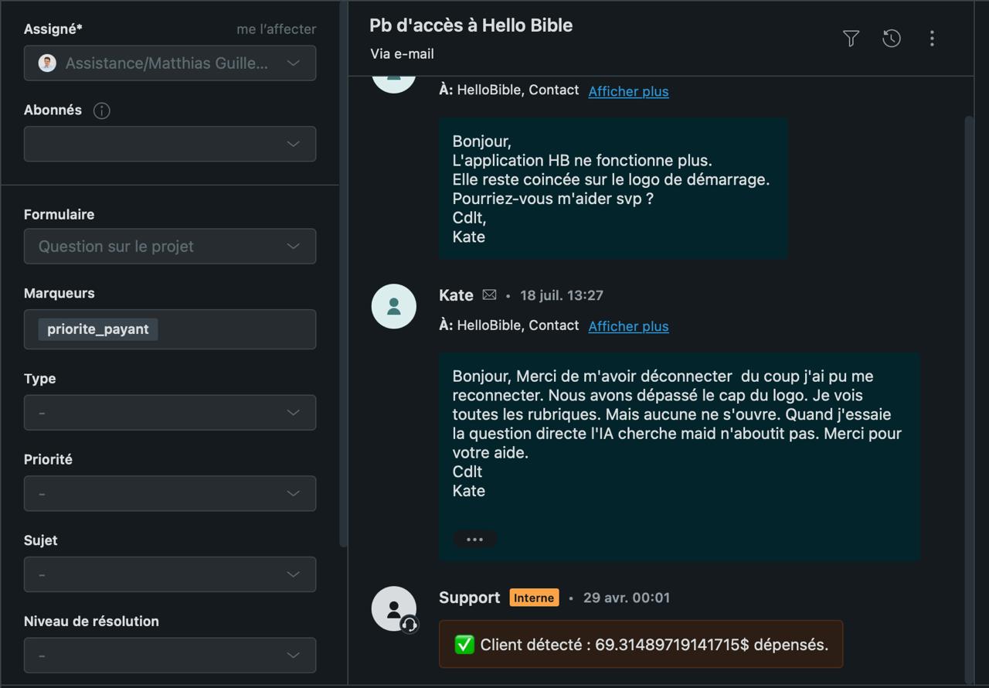This screenshot has width=989, height=688.
Task: Open the conversation filter icon
Action: pos(851,38)
